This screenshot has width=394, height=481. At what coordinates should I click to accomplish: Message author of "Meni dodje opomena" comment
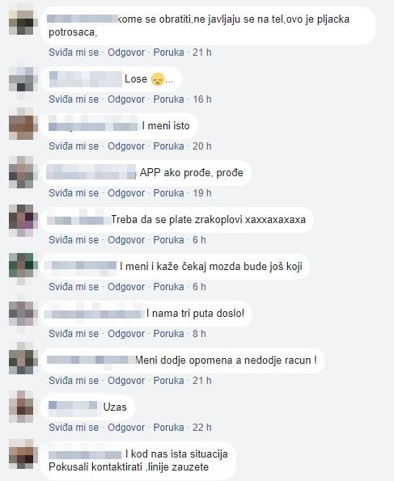tap(168, 381)
